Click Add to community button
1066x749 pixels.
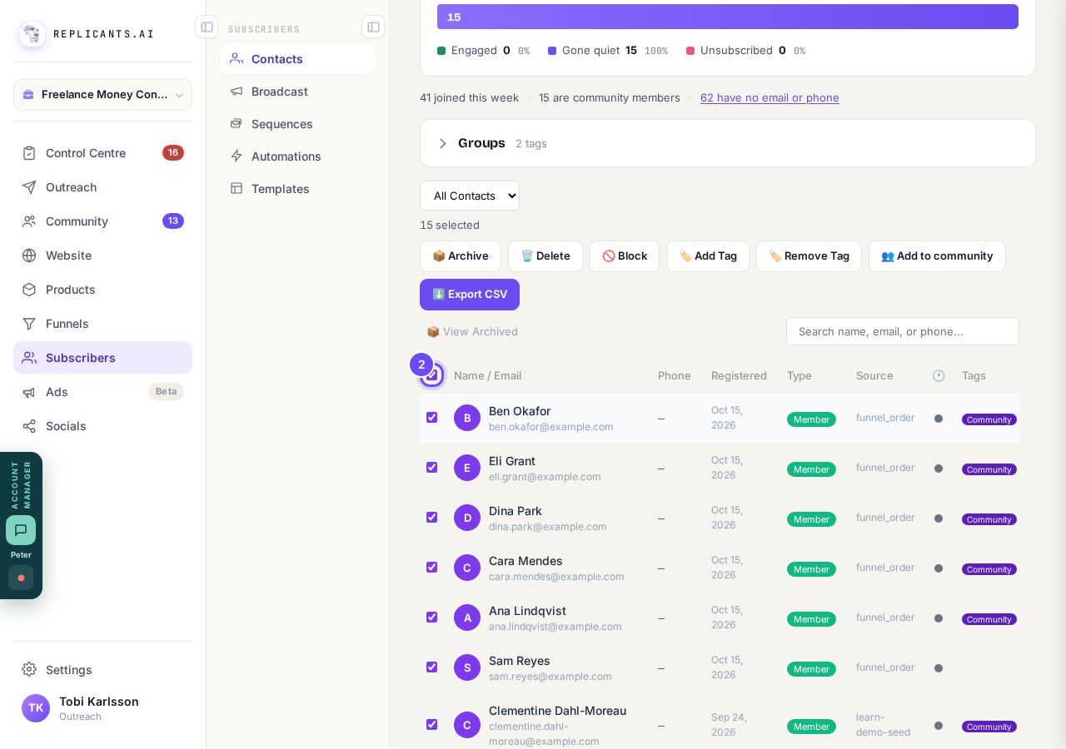tap(937, 256)
